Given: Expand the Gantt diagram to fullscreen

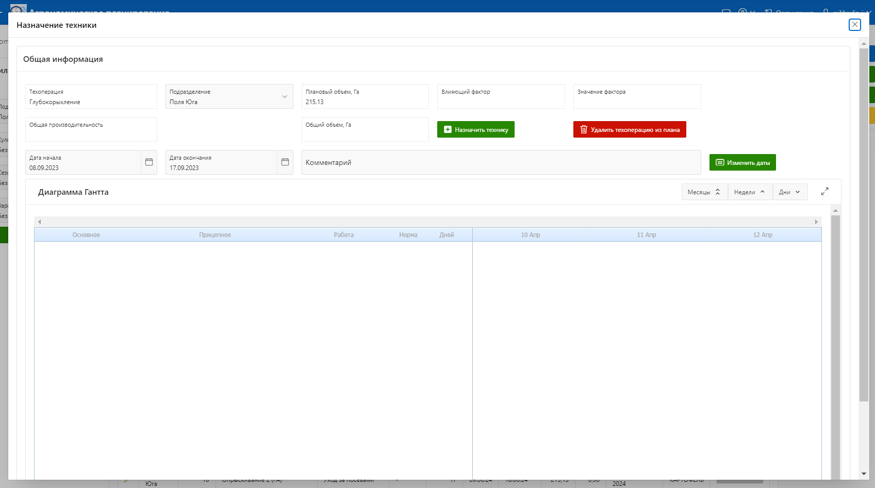Looking at the screenshot, I should [x=824, y=192].
